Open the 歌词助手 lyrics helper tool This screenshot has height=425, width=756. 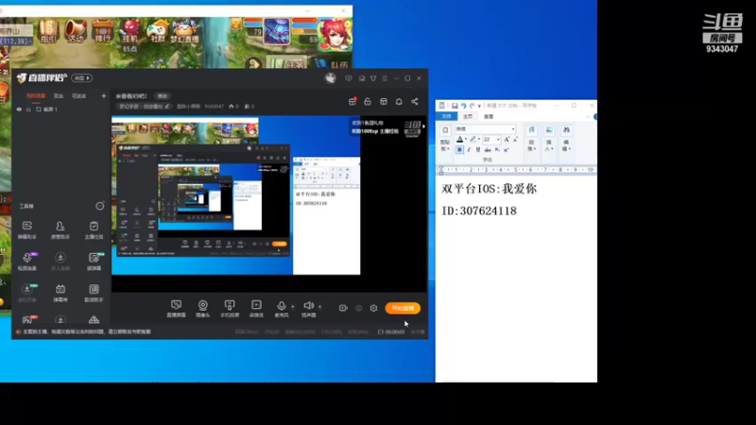(x=94, y=293)
